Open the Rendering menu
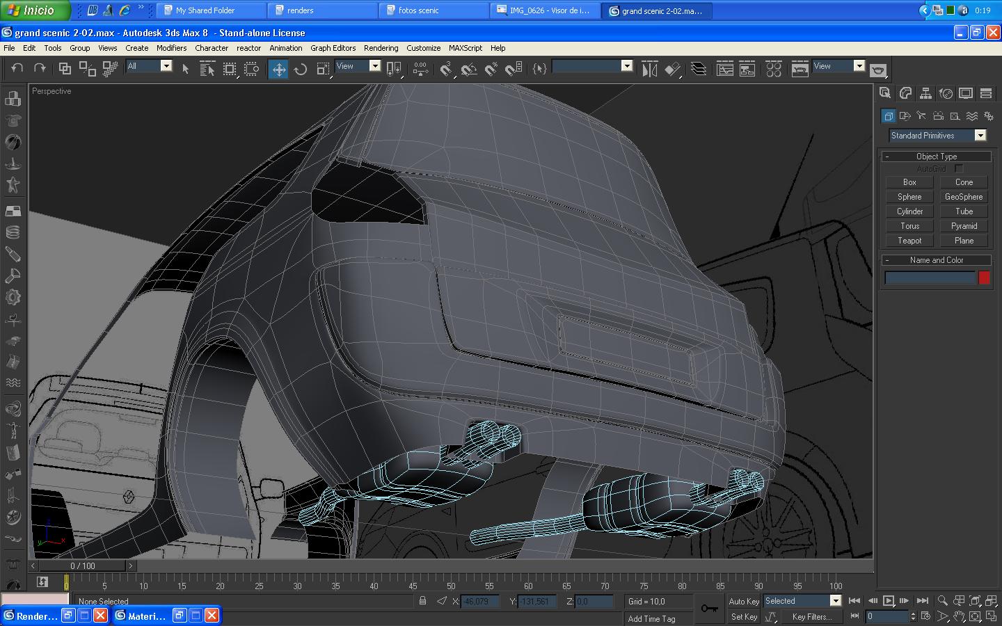Image resolution: width=1002 pixels, height=626 pixels. (x=381, y=48)
